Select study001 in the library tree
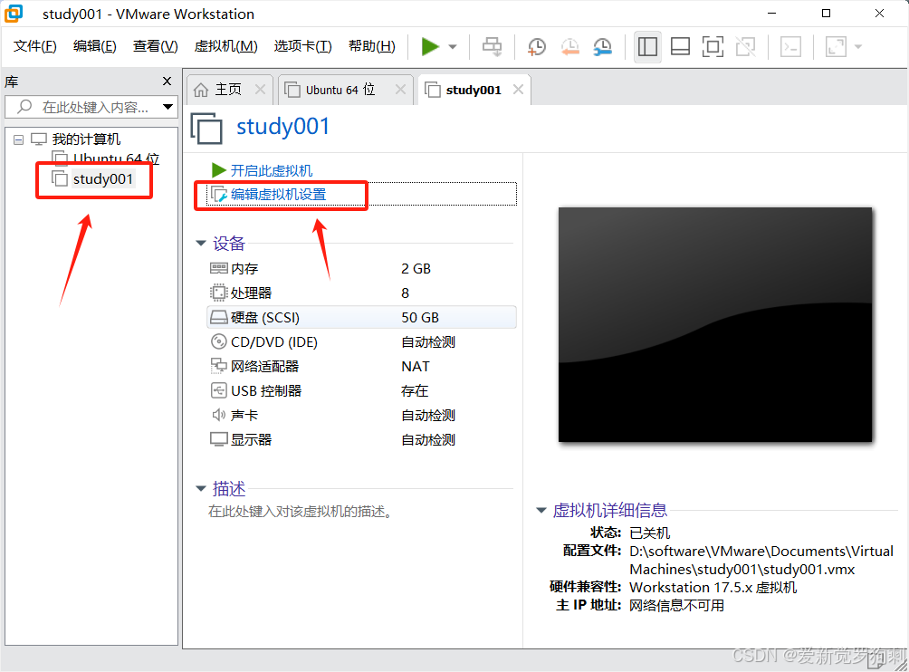Image resolution: width=909 pixels, height=672 pixels. tap(102, 179)
